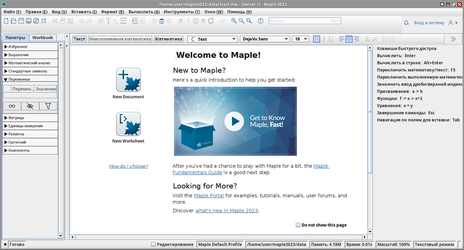
Task: Click the New Document maple leaf icon
Action: click(x=128, y=80)
